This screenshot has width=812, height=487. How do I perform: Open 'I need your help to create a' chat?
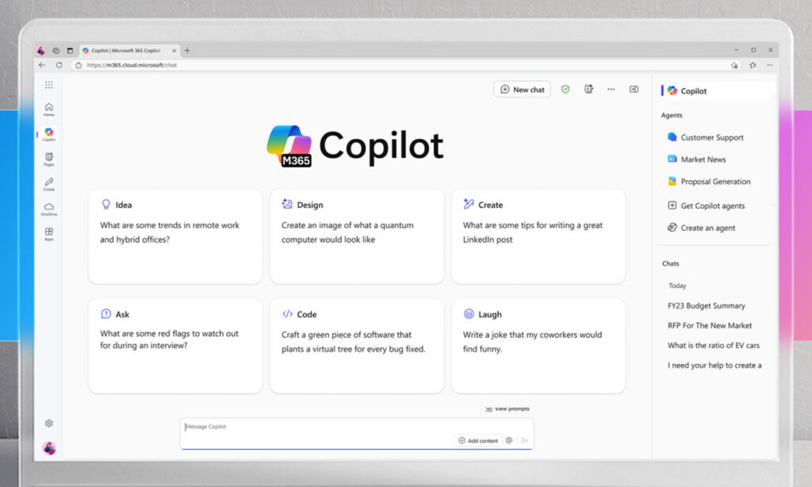714,365
